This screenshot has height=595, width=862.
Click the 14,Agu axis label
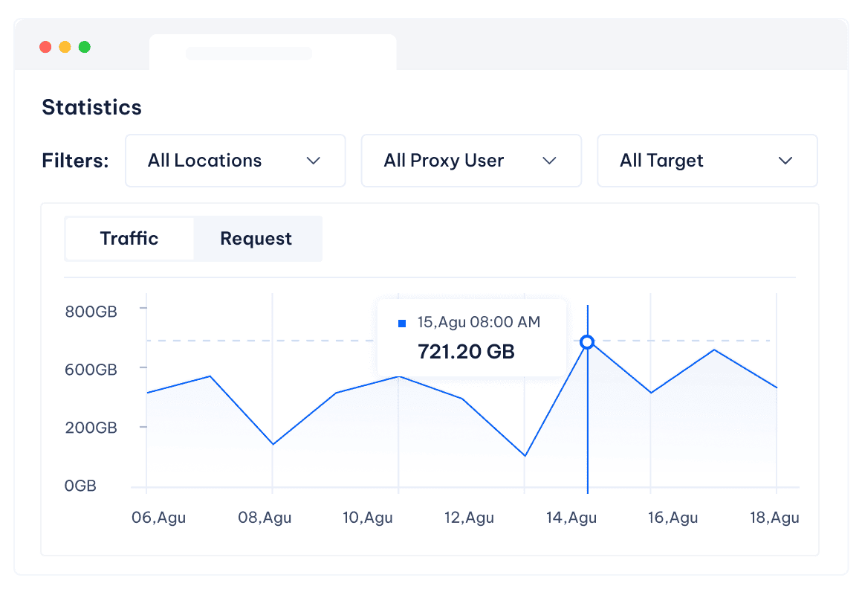coord(572,518)
